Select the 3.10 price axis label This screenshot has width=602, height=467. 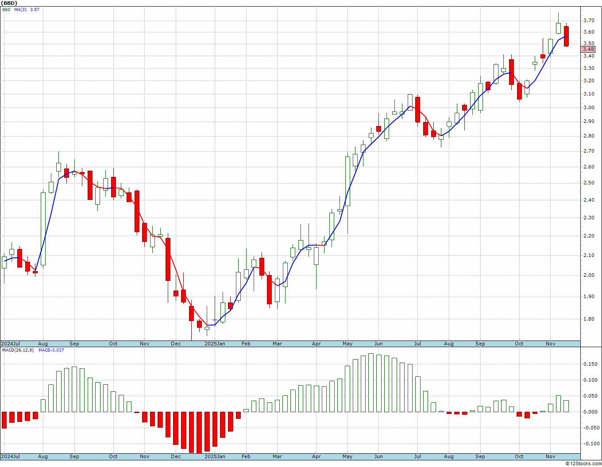(x=589, y=94)
